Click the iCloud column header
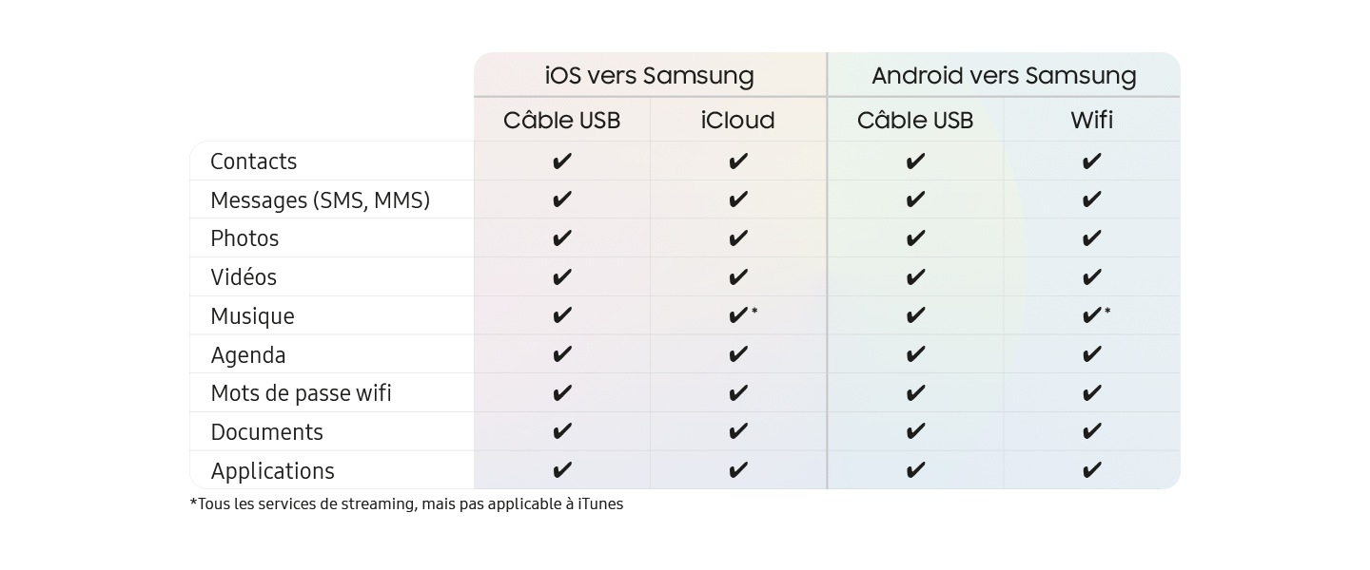Image resolution: width=1370 pixels, height=570 pixels. click(738, 121)
